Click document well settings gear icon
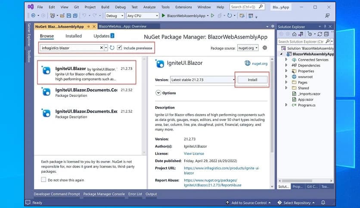The image size is (360, 208). (273, 26)
